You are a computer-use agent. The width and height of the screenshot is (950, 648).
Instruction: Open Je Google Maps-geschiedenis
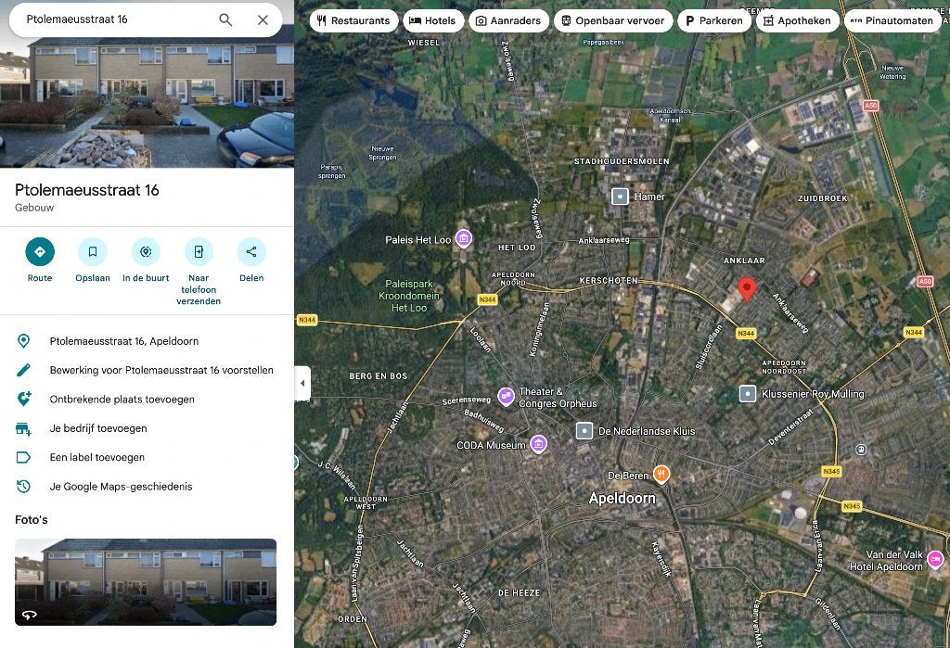click(147, 487)
